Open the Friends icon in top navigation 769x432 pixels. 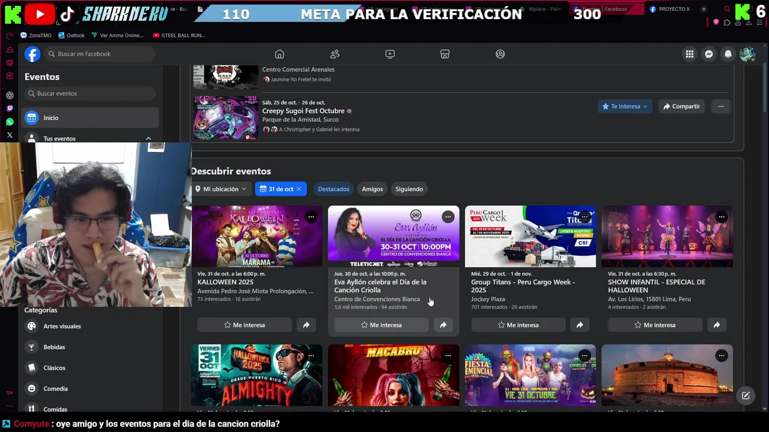coord(335,54)
